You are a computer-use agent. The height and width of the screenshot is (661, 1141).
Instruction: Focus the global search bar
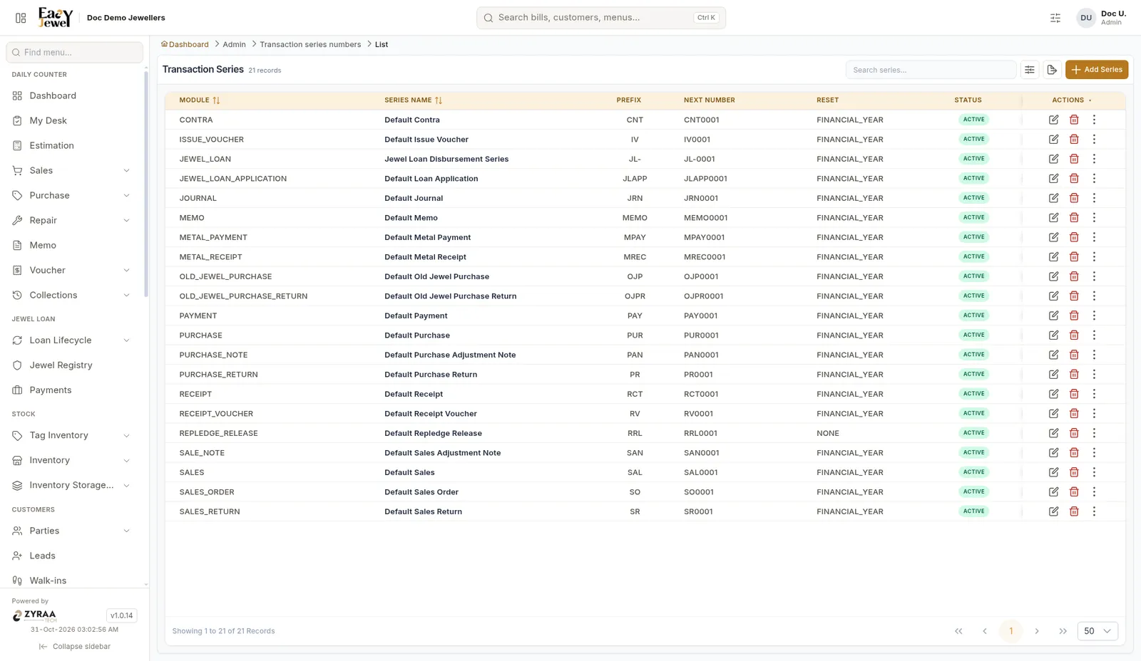coord(601,18)
